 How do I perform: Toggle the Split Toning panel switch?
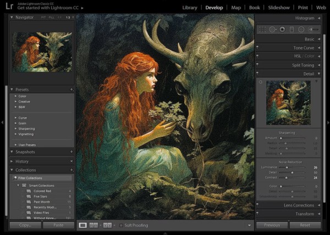coord(257,65)
